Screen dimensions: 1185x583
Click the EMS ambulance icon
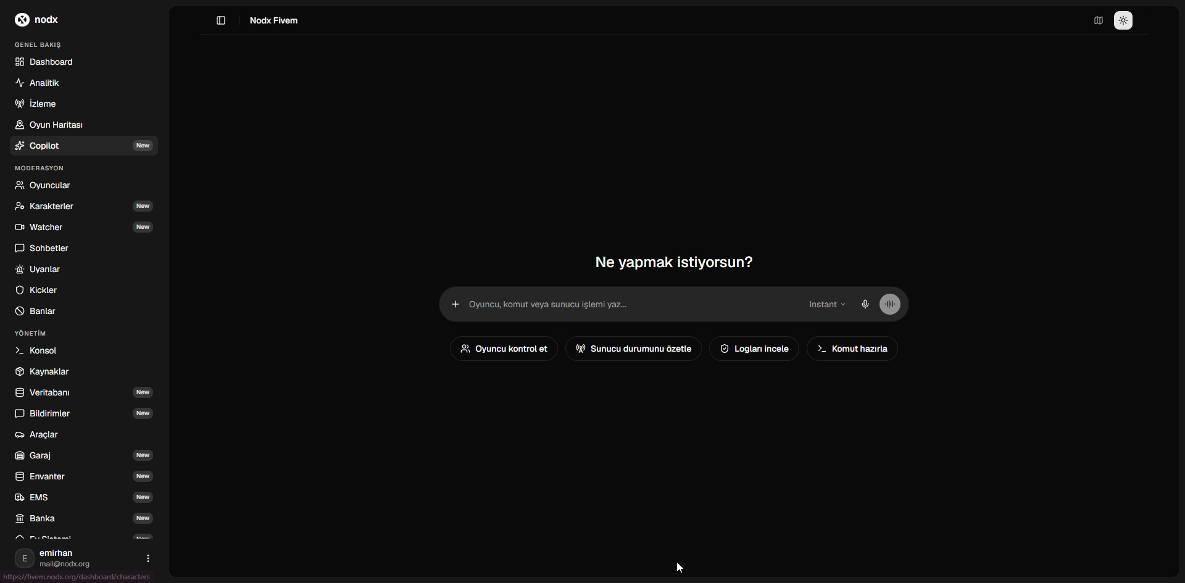[20, 497]
